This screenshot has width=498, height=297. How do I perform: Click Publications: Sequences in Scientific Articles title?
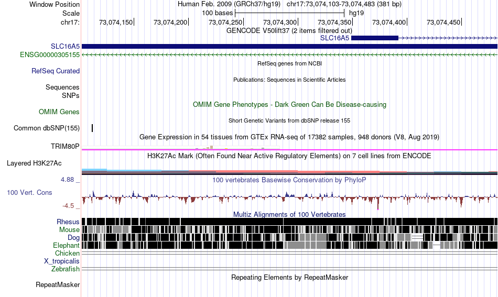click(x=289, y=80)
